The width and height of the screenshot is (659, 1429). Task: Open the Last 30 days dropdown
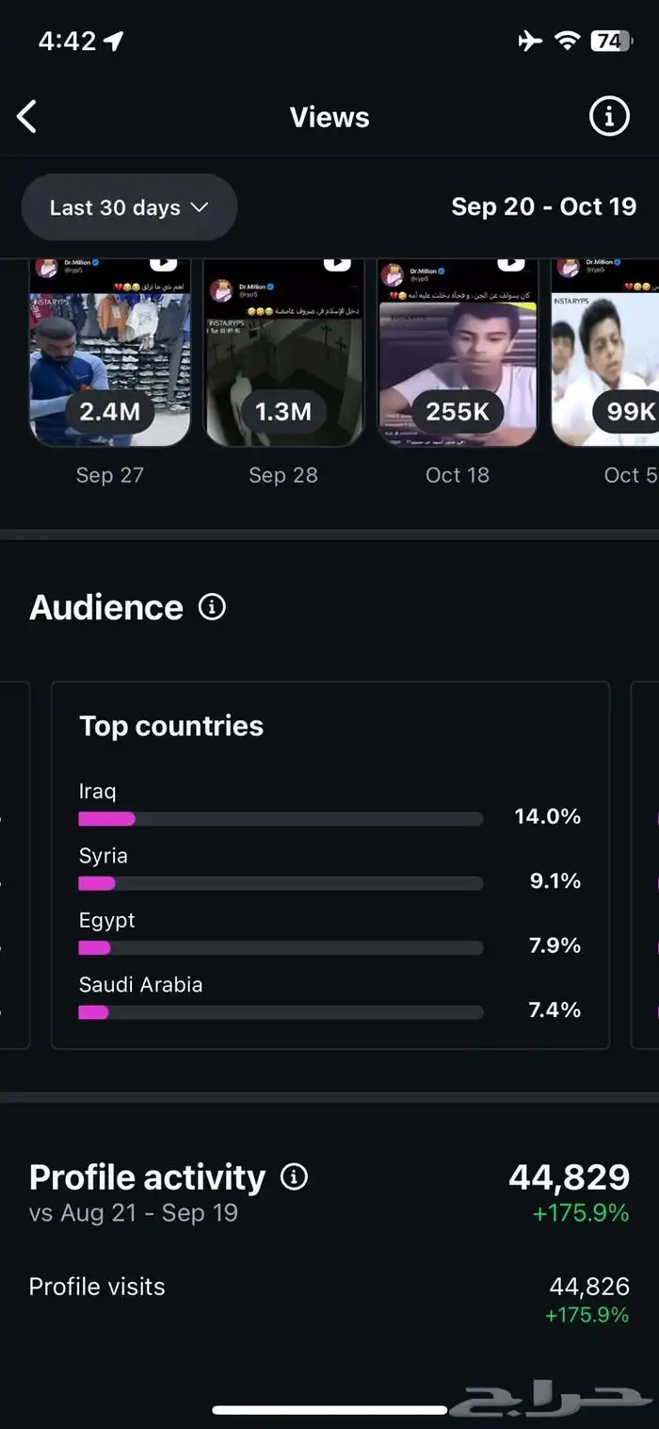(129, 207)
